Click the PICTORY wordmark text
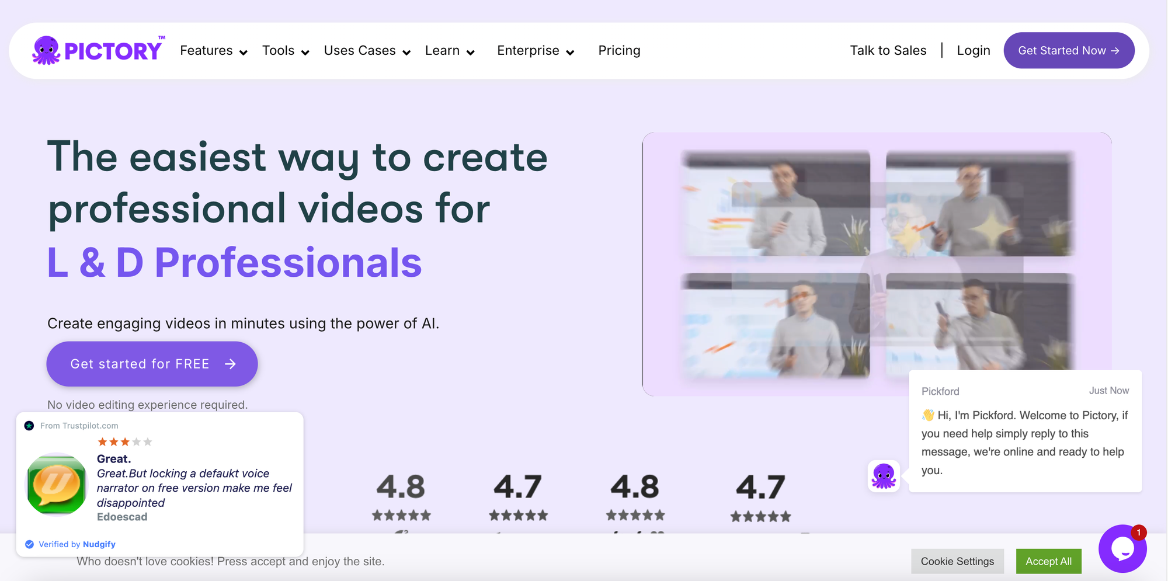The image size is (1168, 581). (x=113, y=51)
